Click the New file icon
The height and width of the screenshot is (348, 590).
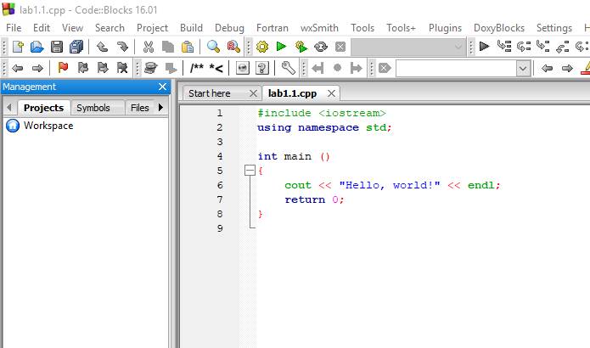(18, 47)
